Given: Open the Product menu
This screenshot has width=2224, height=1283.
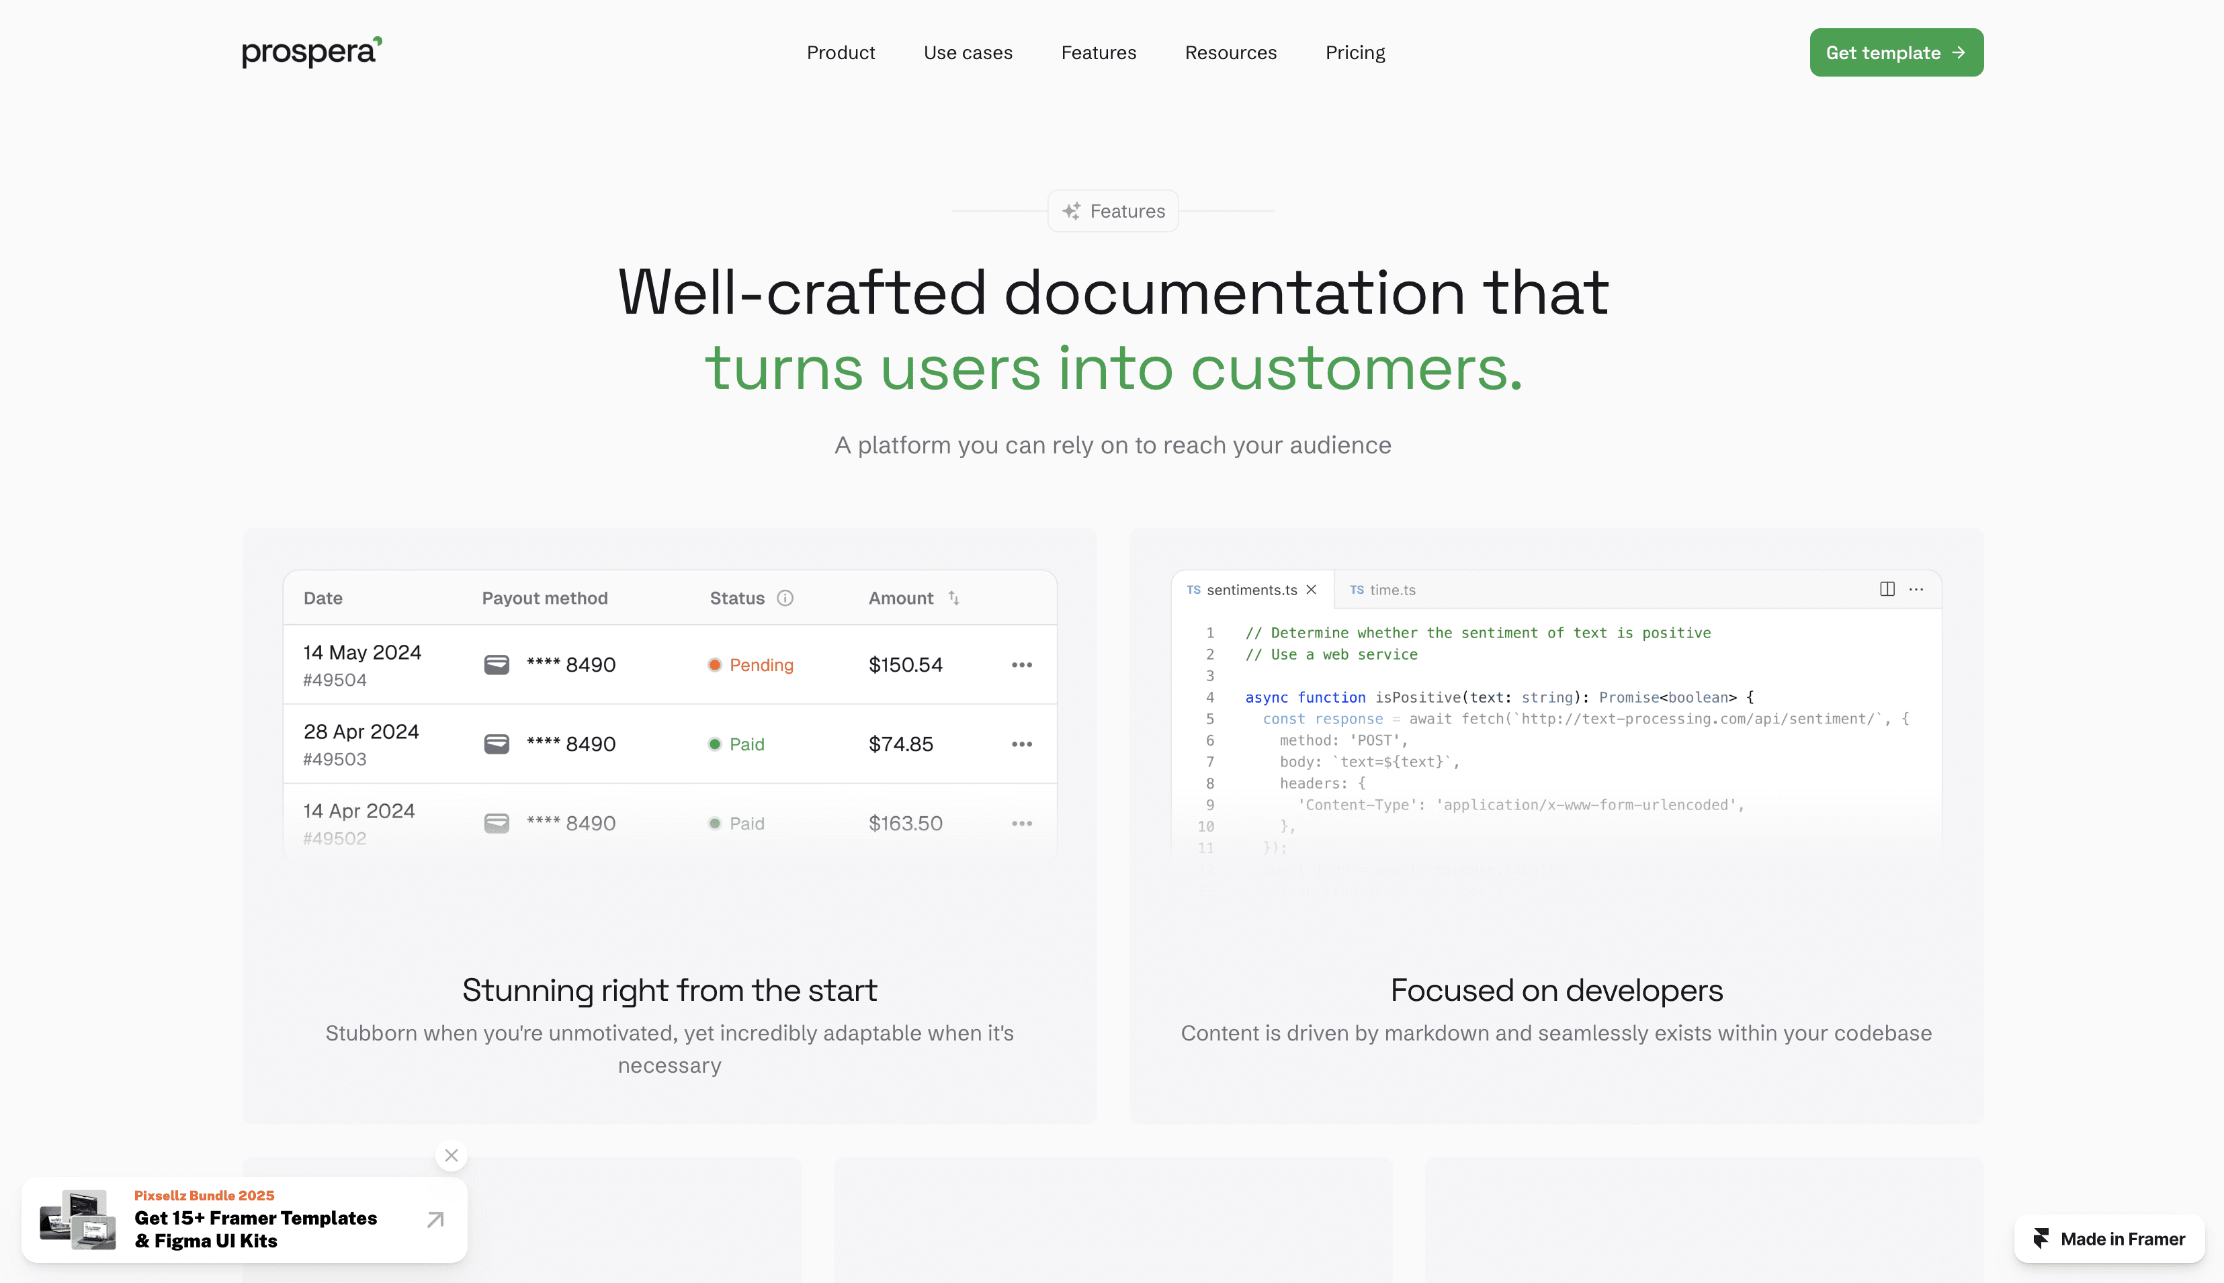Looking at the screenshot, I should click(841, 53).
